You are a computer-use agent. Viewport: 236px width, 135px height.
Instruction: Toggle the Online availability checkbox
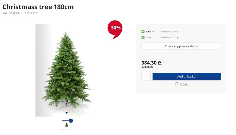pos(143,32)
